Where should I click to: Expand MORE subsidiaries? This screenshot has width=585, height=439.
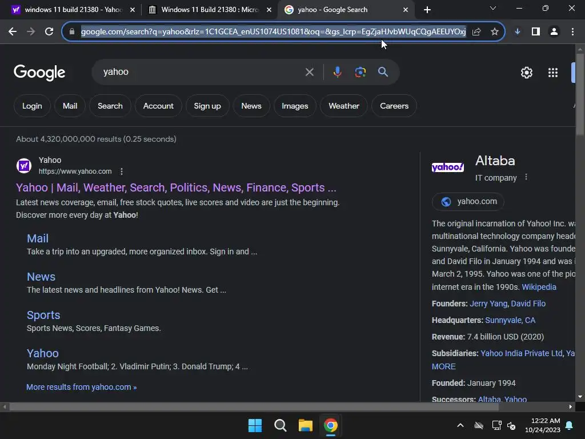pyautogui.click(x=443, y=366)
